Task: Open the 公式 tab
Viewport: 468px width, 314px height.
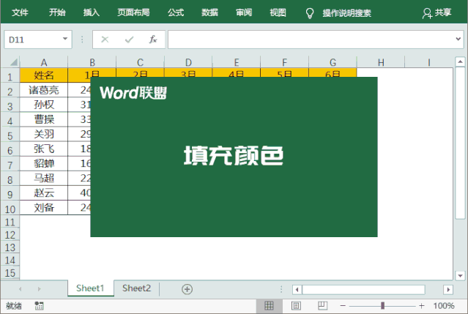Action: pyautogui.click(x=176, y=12)
